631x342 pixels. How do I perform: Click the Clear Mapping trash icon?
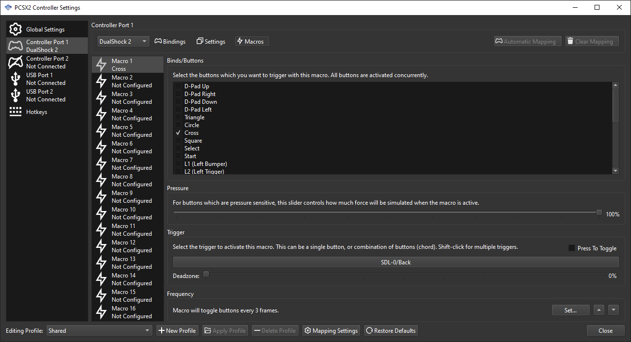(569, 41)
